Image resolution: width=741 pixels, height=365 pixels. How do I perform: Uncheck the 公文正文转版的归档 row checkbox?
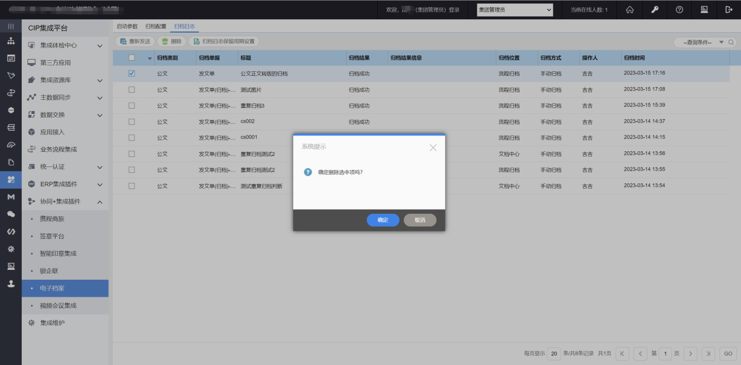(x=132, y=74)
